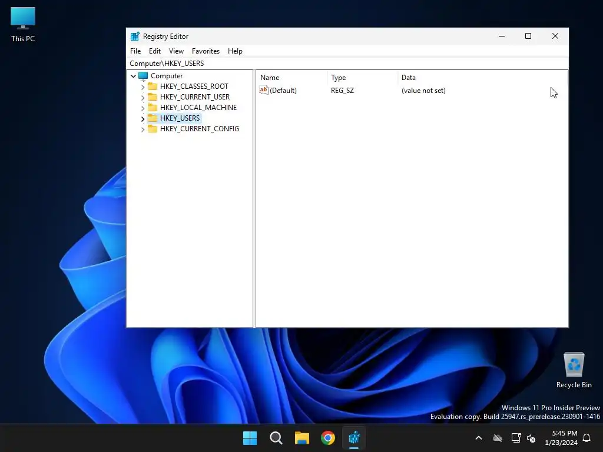This screenshot has width=603, height=452.
Task: Expand the HKEY_CLASSES_ROOT key
Action: pyautogui.click(x=143, y=87)
